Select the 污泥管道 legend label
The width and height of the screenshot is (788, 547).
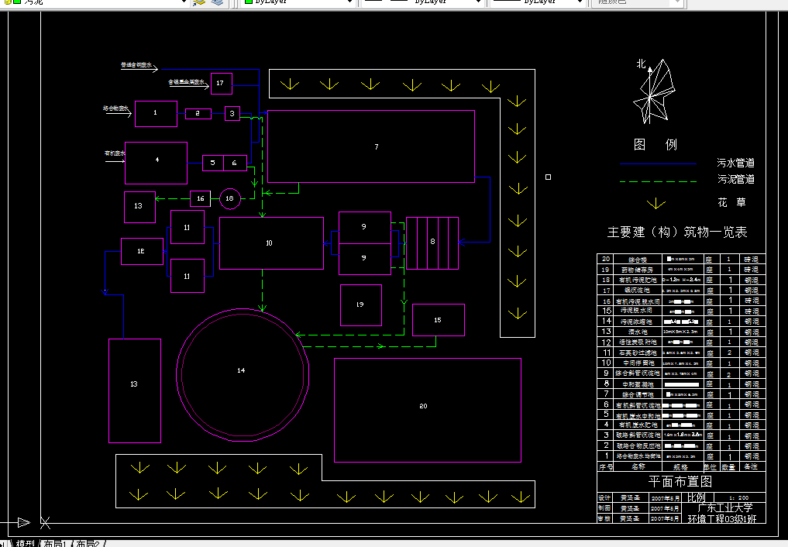pyautogui.click(x=736, y=179)
